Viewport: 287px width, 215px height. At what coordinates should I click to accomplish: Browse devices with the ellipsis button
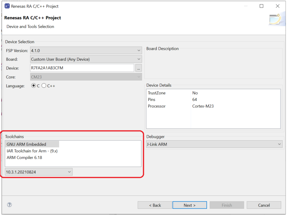tap(139, 68)
